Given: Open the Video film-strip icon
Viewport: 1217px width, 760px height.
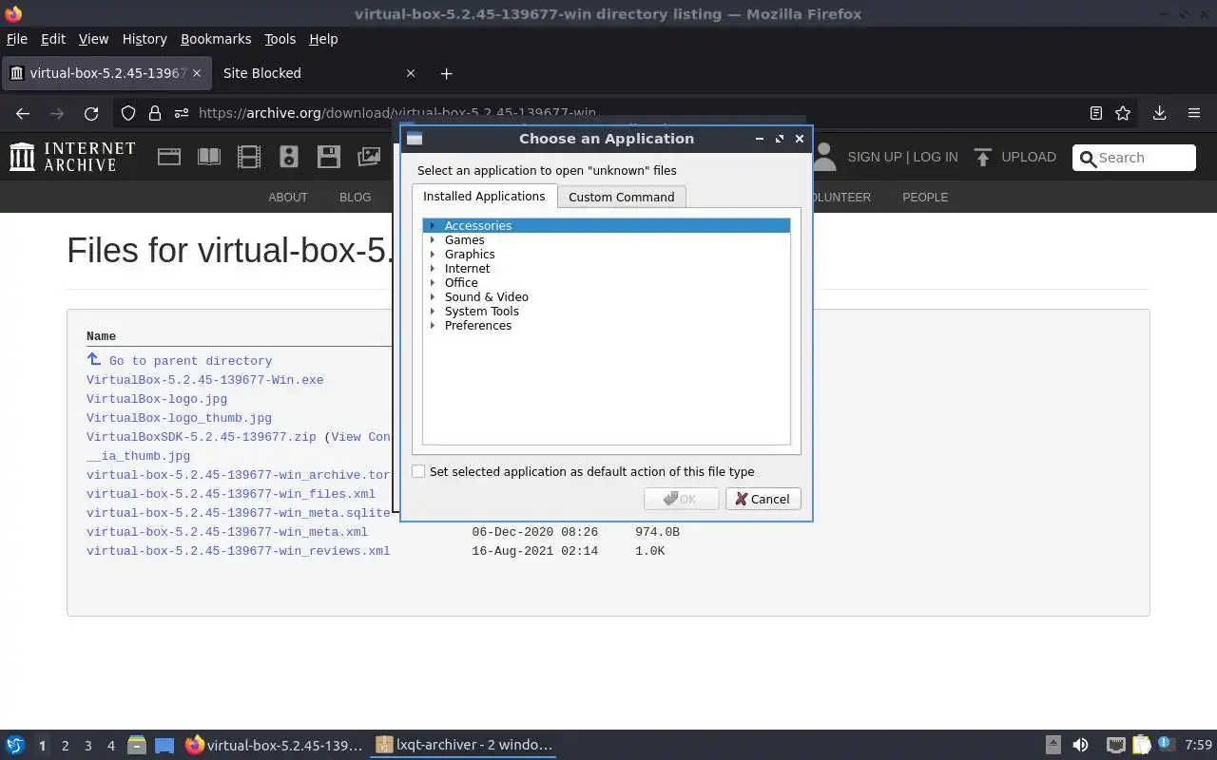Looking at the screenshot, I should (x=249, y=157).
